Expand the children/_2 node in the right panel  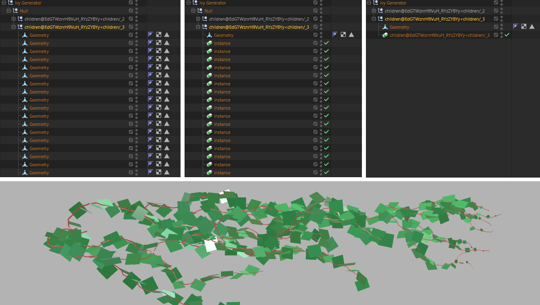click(374, 11)
